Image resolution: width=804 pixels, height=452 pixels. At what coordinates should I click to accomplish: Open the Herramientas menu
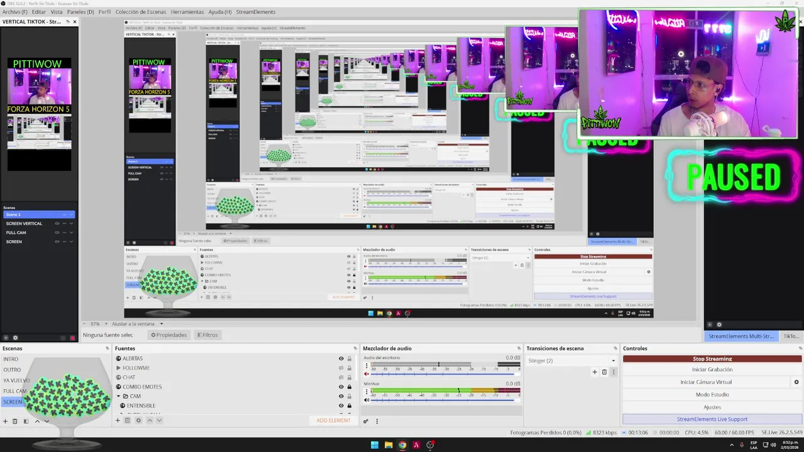tap(187, 12)
